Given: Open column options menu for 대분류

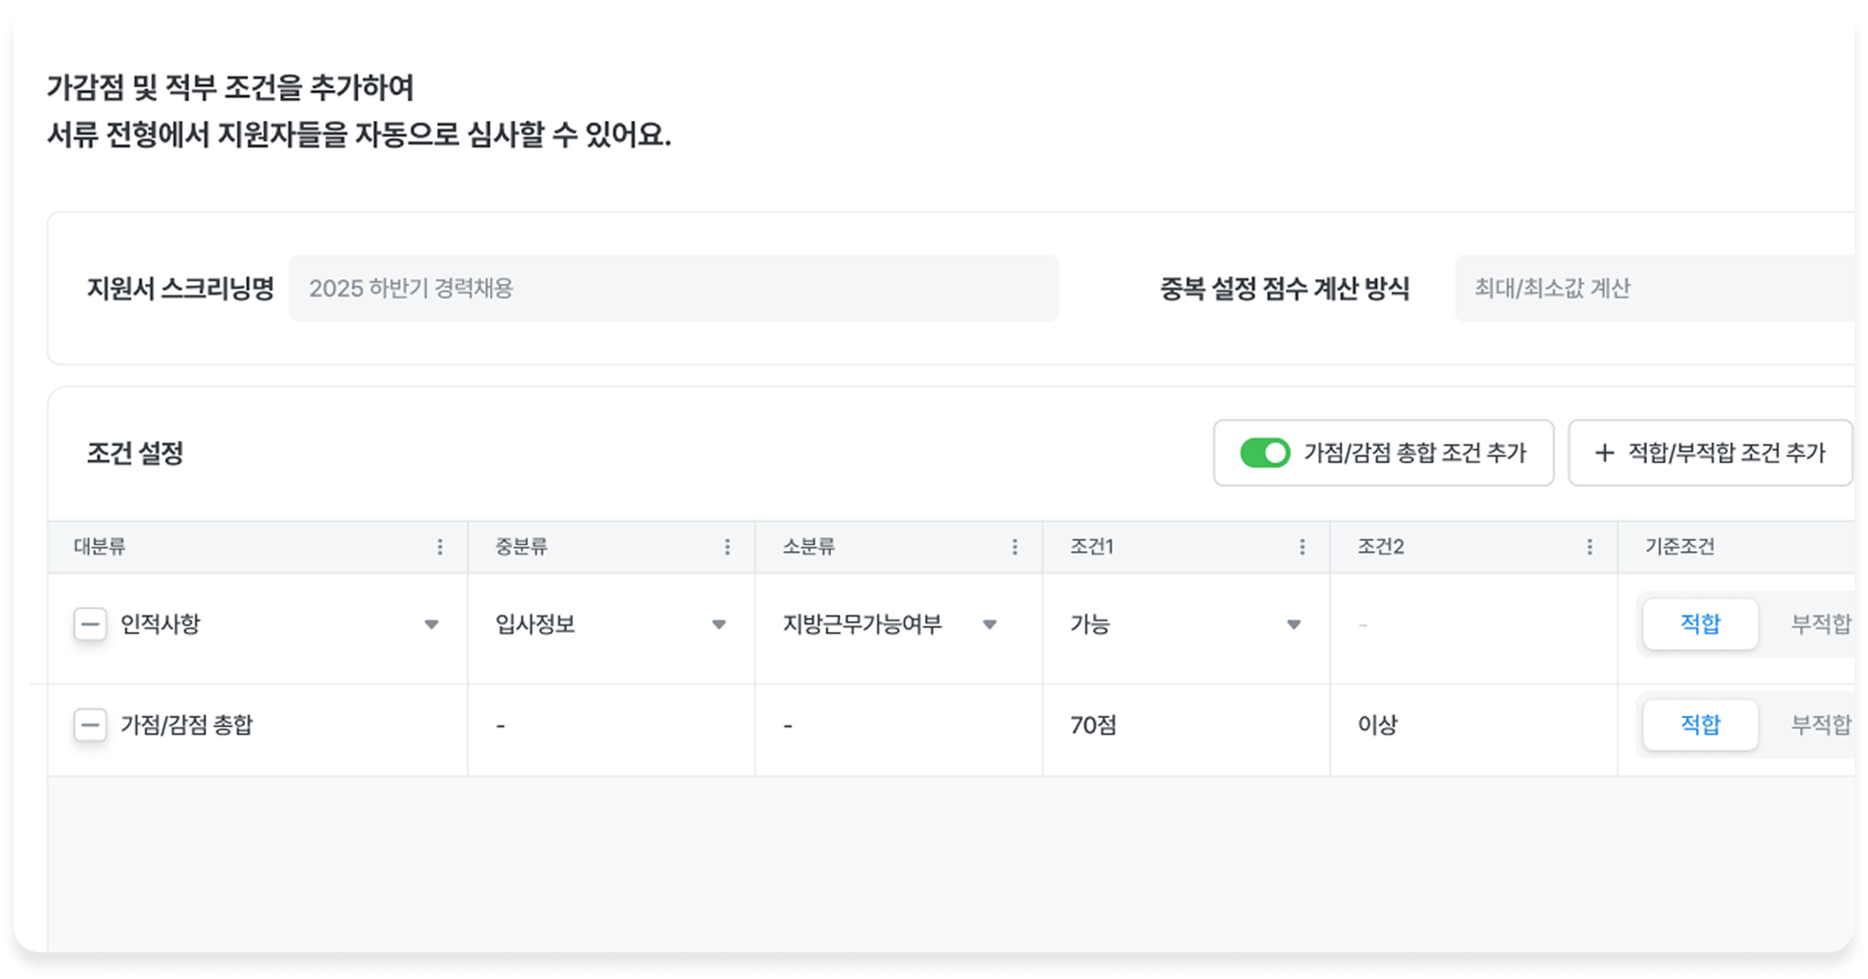Looking at the screenshot, I should [x=439, y=547].
